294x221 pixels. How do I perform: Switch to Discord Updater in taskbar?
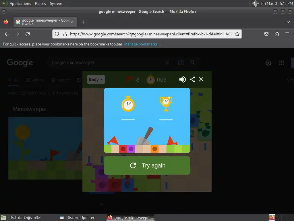(77, 218)
